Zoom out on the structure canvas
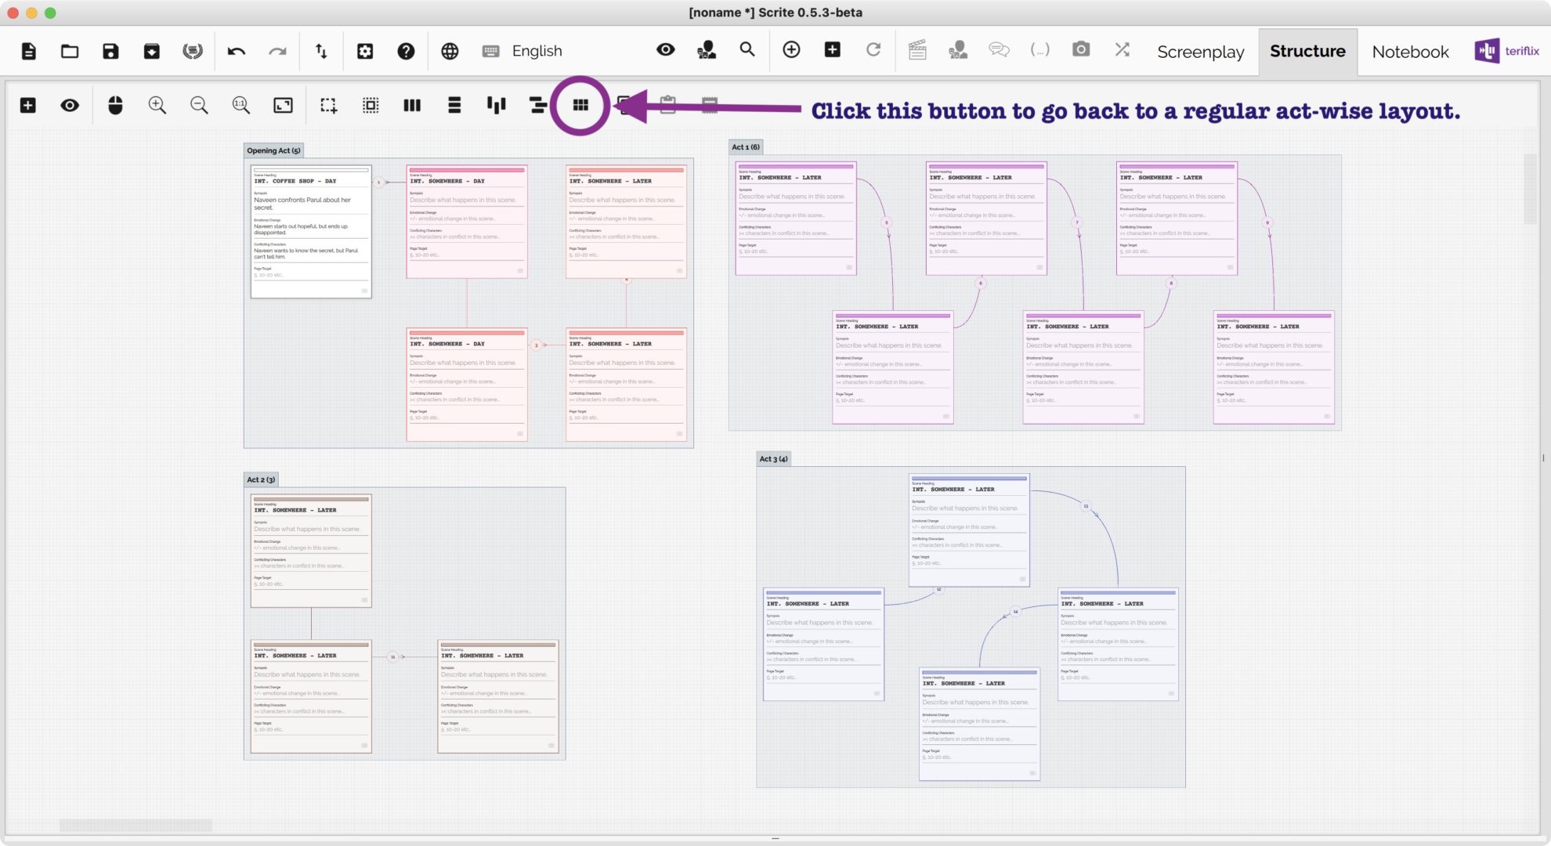Screen dimensions: 1551x846 (x=199, y=105)
